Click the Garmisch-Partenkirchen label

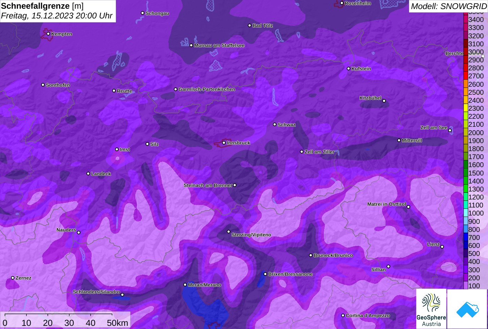(x=207, y=89)
